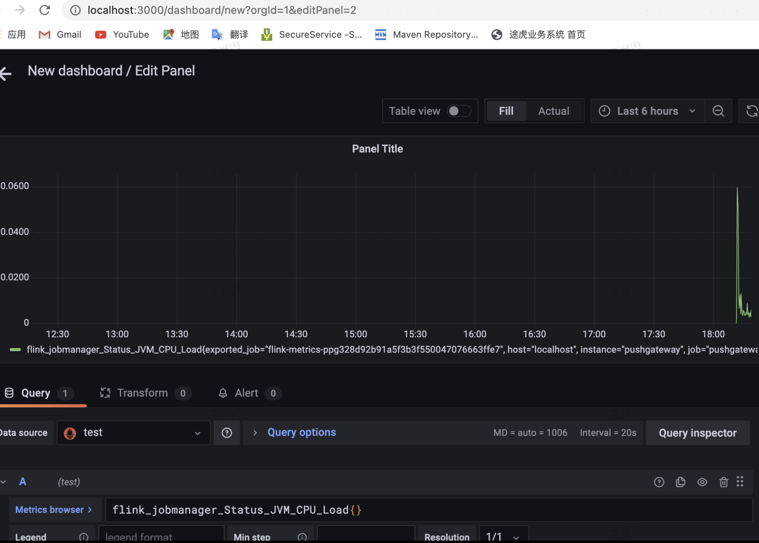The width and height of the screenshot is (759, 543).
Task: Open the Alert tab
Action: tap(246, 393)
